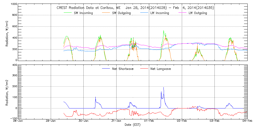Select the 29-Jan date tick label

[51, 121]
